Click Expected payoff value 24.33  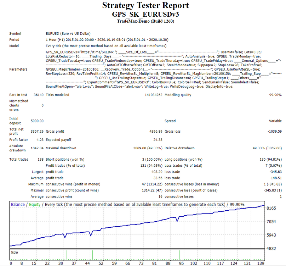tap(158, 140)
